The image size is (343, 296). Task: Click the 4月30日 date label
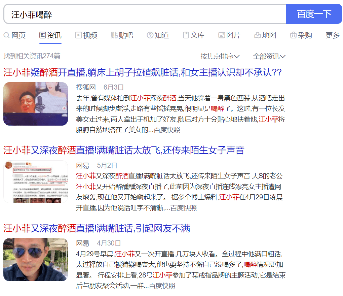click(109, 243)
